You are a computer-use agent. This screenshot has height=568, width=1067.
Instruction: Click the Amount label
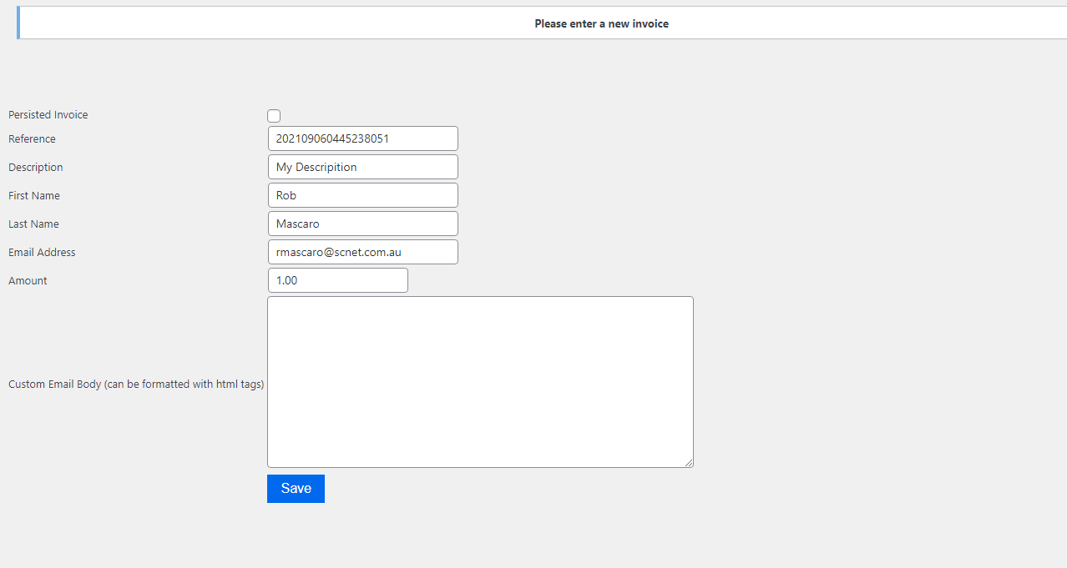point(28,281)
